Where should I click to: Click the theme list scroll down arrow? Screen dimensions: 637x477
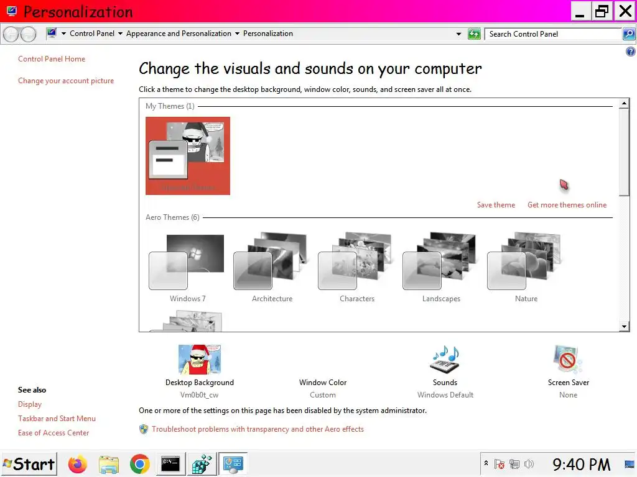(x=624, y=326)
